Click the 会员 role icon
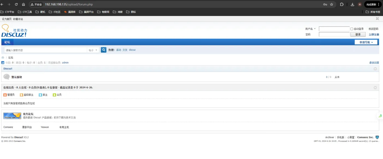Viewport: 383px width, 159px height. tap(54, 95)
